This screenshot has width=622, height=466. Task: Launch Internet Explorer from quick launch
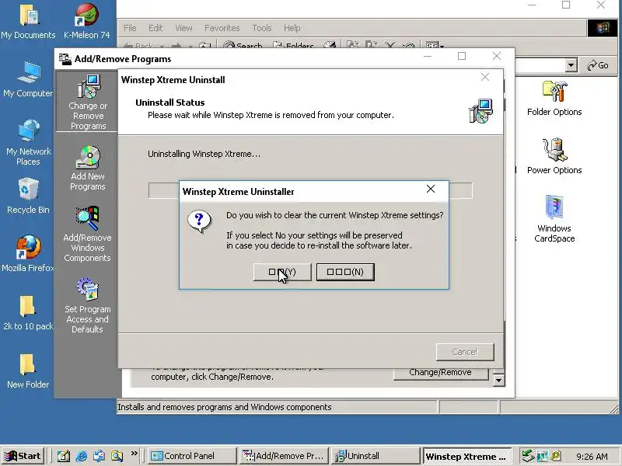(82, 456)
